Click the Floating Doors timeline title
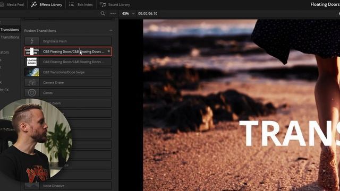Image resolution: width=340 pixels, height=191 pixels. 325,4
